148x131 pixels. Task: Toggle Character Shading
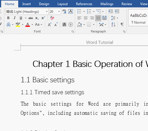point(64,24)
